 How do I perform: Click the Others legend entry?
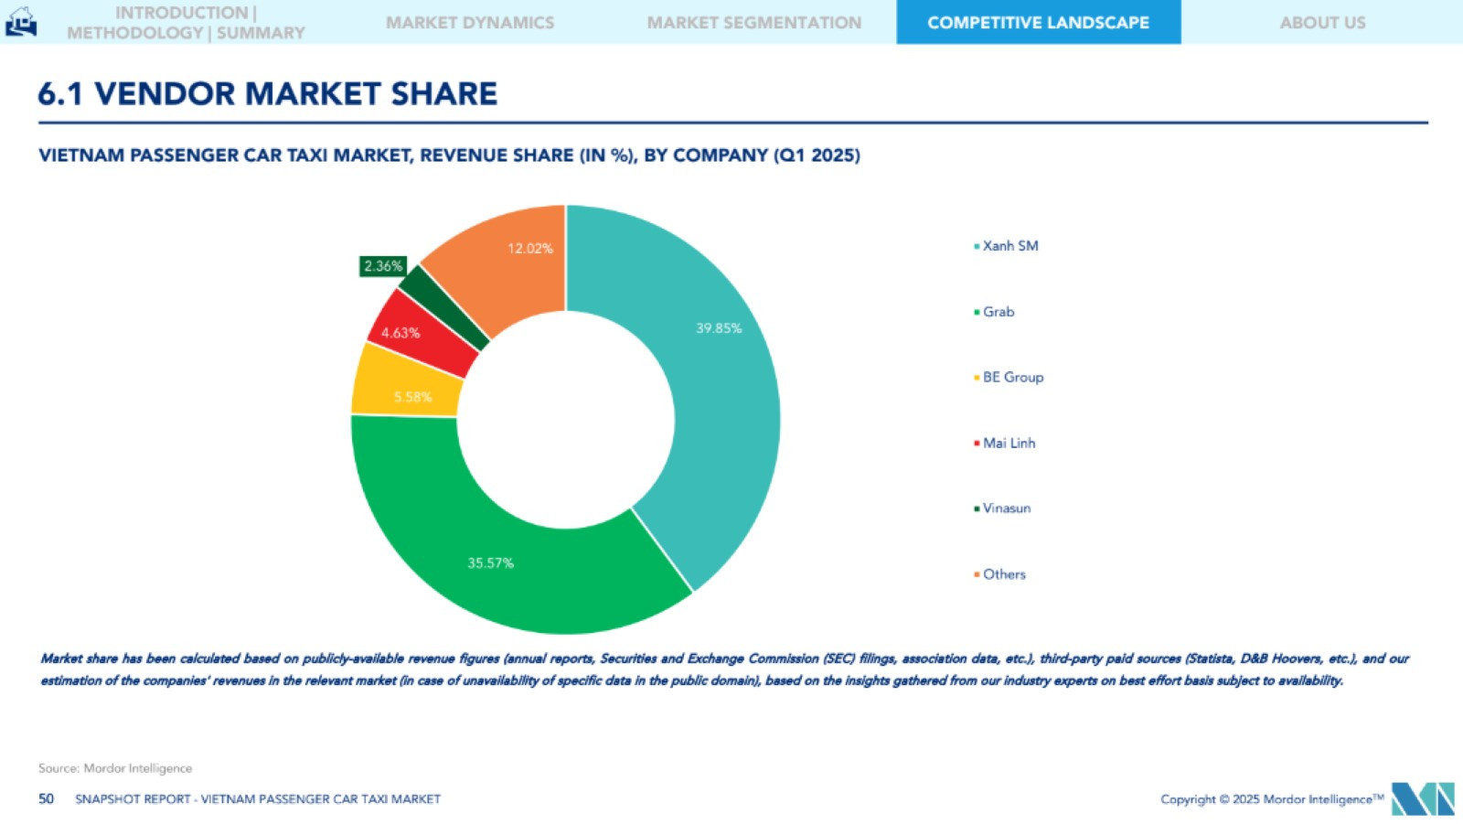pyautogui.click(x=1004, y=574)
